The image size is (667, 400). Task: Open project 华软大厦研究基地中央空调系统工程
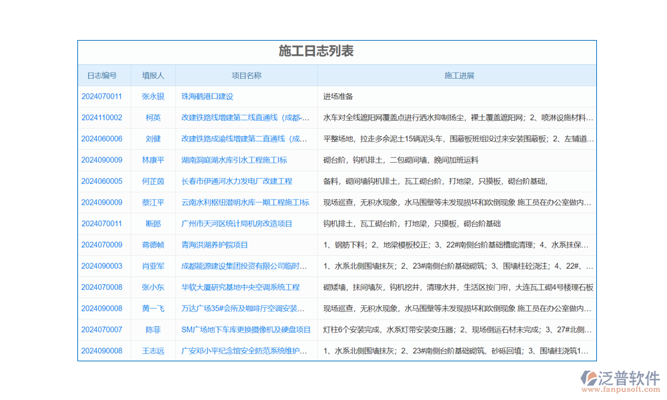(240, 287)
